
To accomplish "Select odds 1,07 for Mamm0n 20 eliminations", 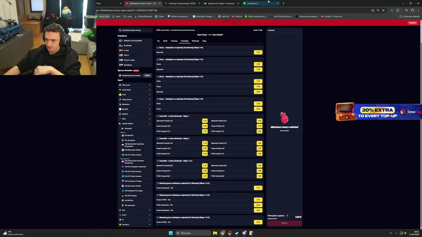I will 258,52.
